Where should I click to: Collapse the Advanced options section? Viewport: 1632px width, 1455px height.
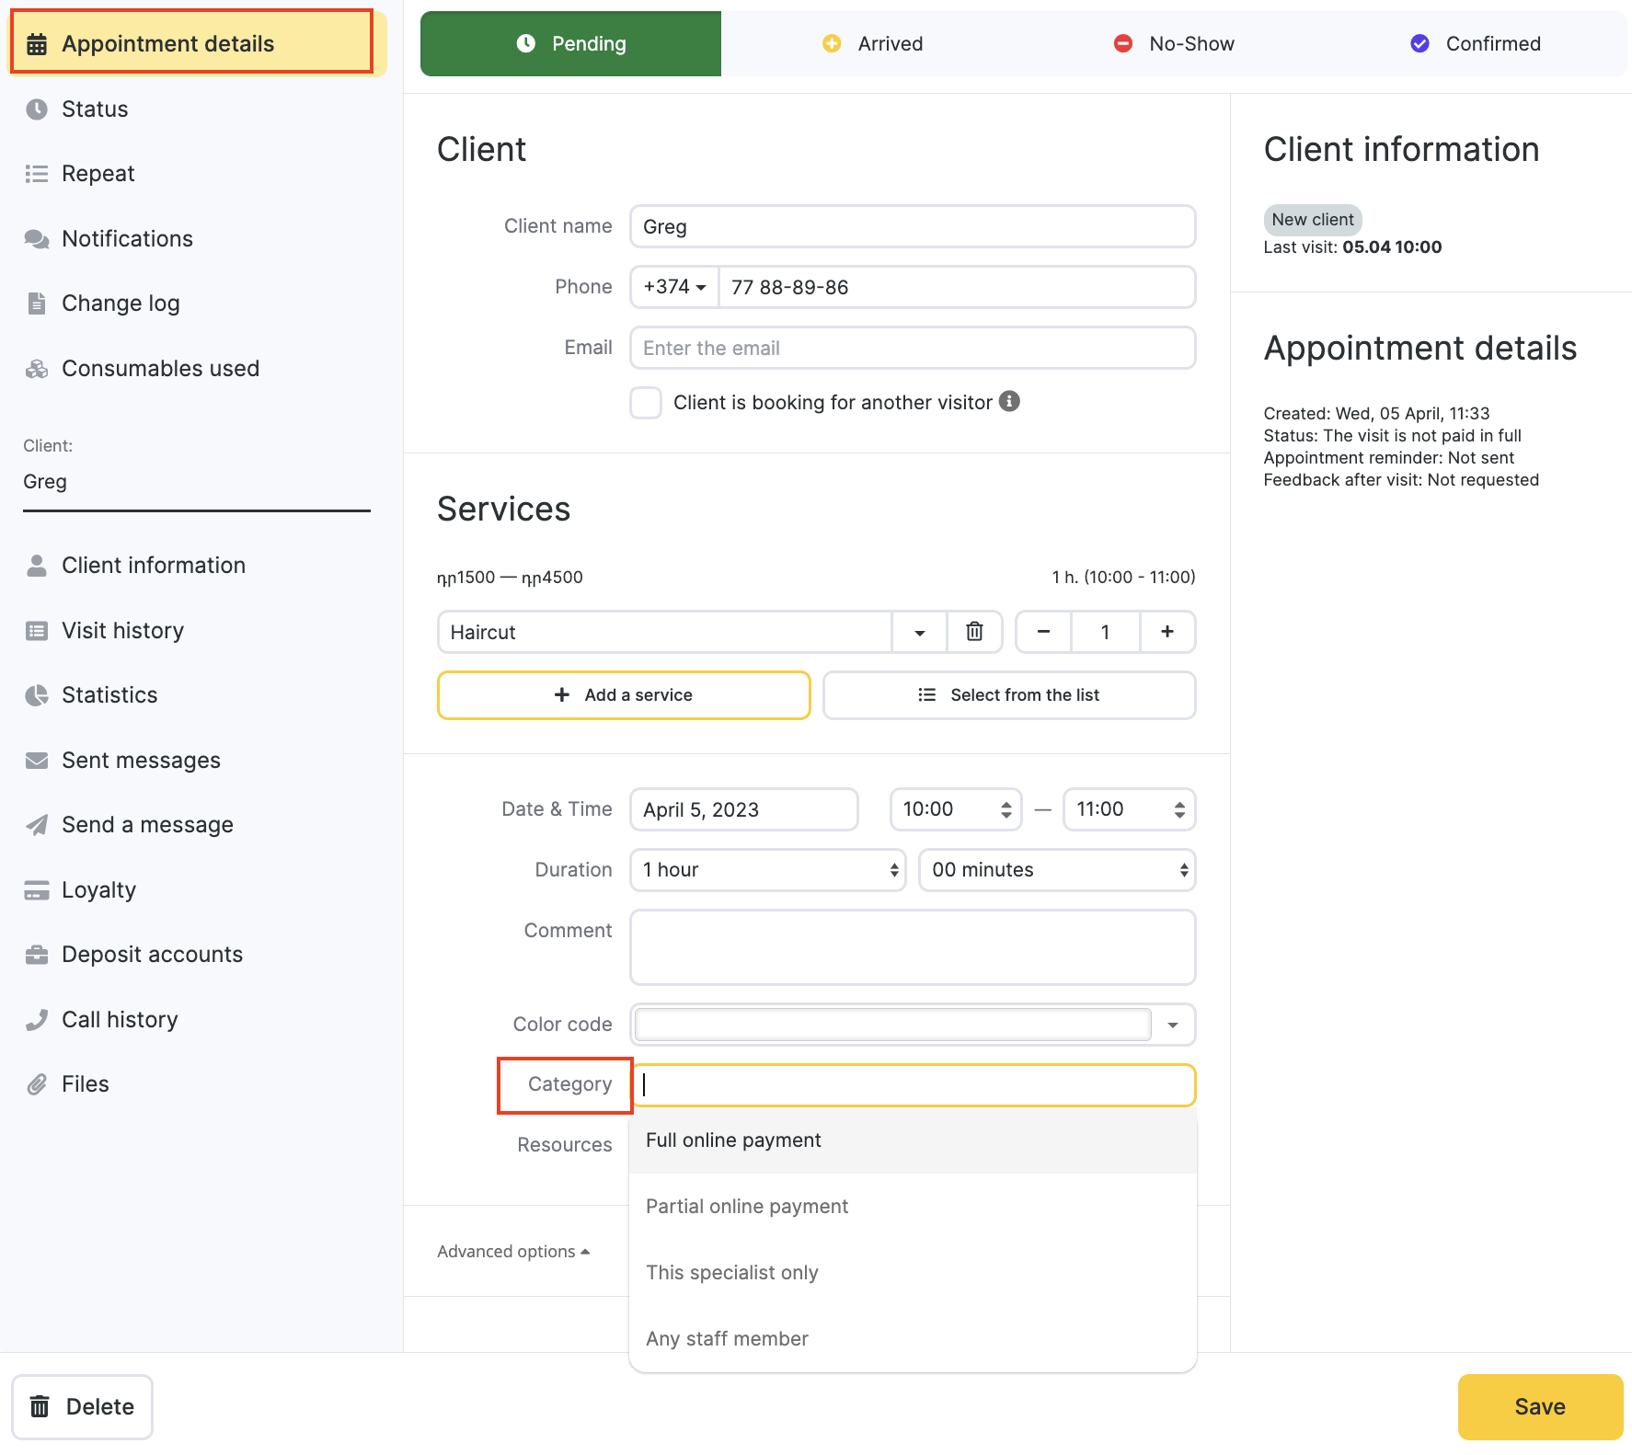(x=513, y=1252)
